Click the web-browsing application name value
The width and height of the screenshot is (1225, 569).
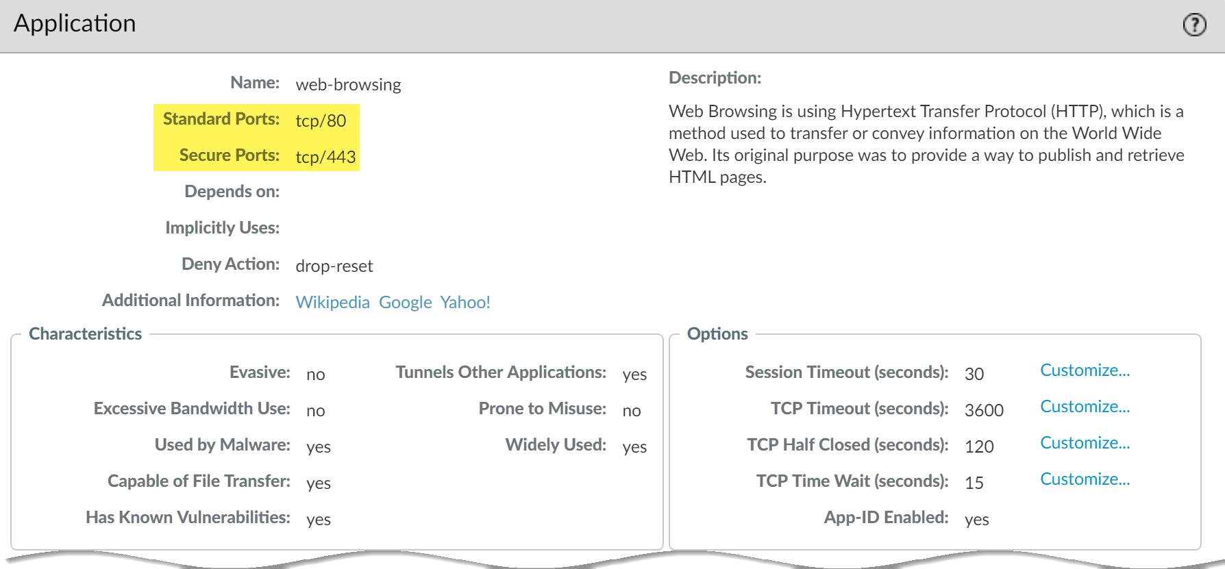348,85
